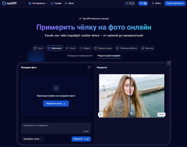The image size is (187, 147).
Task: Open the Тарифы menu item
Action: pyautogui.click(x=56, y=3)
